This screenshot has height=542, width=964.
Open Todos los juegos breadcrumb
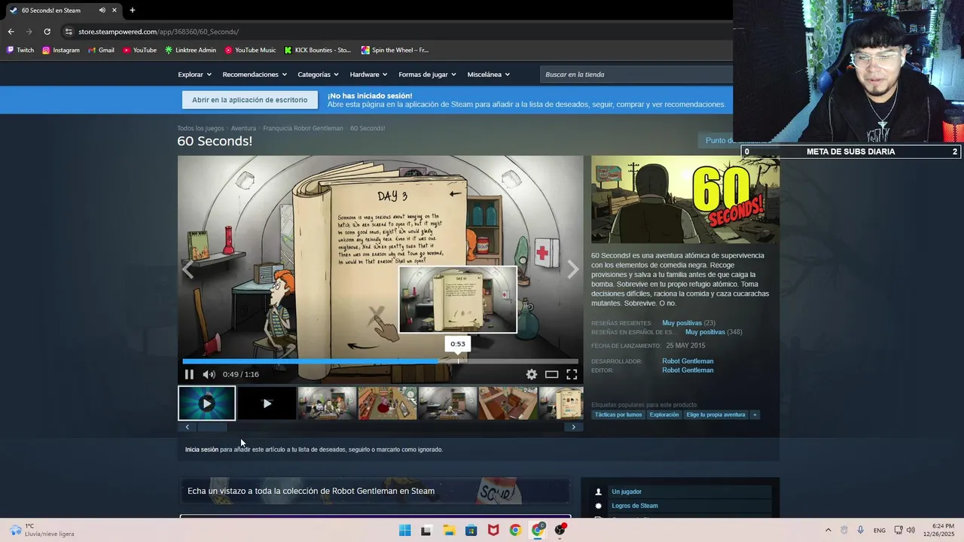point(200,129)
